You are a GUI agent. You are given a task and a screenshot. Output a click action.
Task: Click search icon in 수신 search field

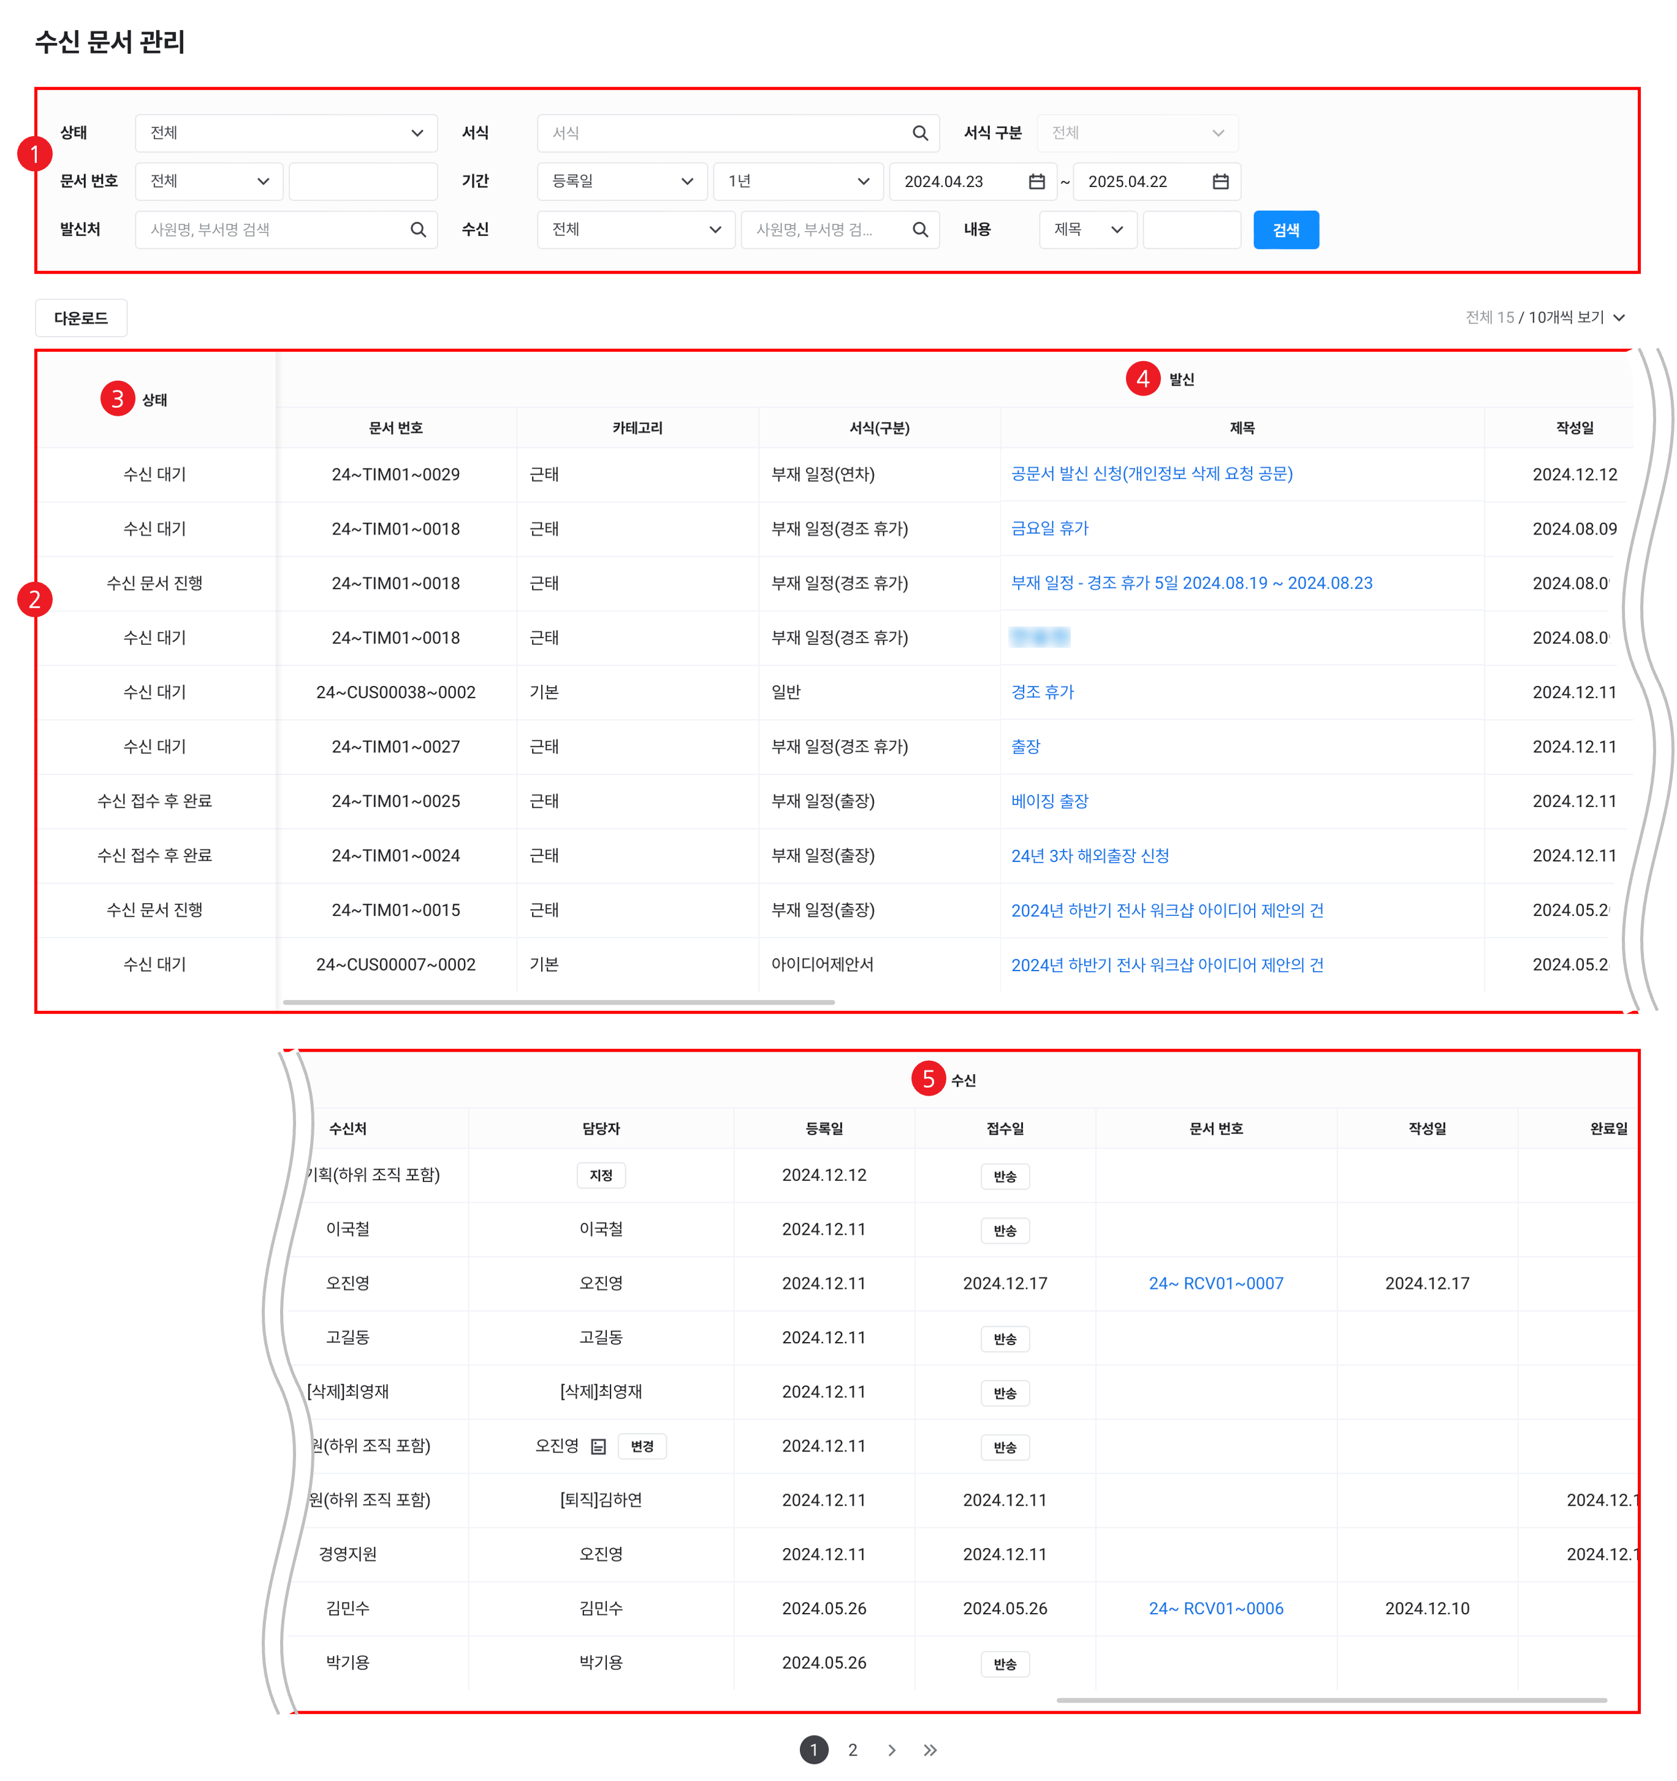pyautogui.click(x=919, y=231)
